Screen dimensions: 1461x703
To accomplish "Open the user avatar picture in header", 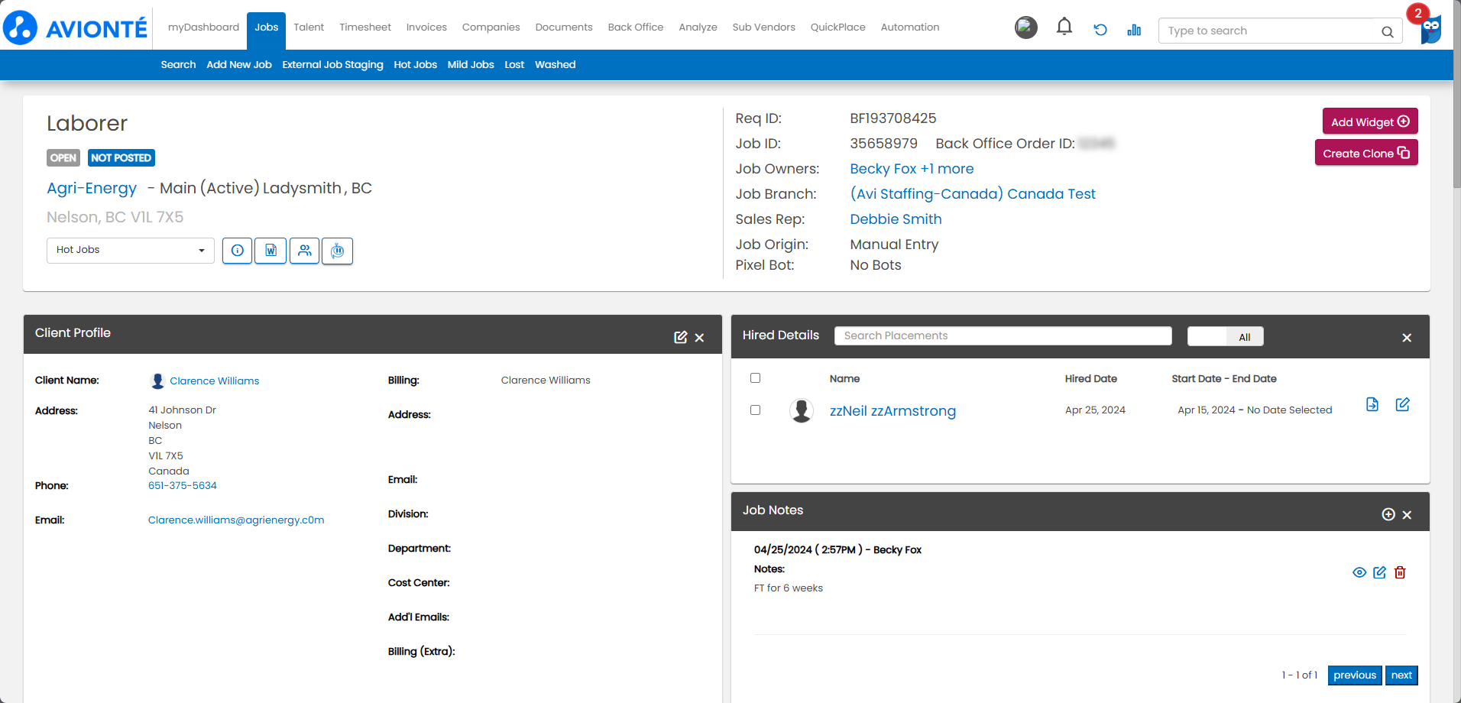I will click(1026, 28).
